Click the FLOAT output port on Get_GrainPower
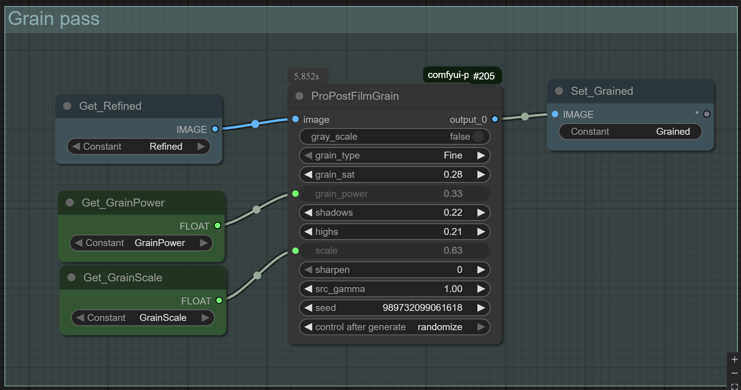741x390 pixels. 218,226
